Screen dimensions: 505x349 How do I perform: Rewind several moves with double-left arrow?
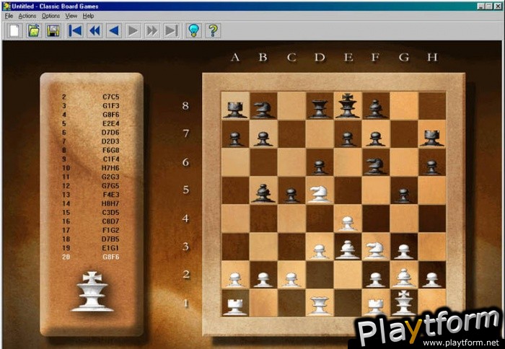(x=95, y=30)
